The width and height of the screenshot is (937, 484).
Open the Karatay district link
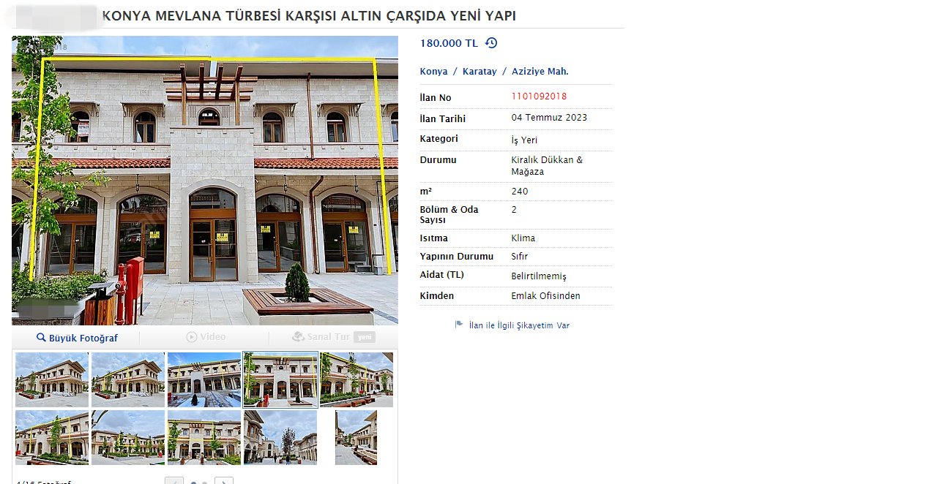(479, 72)
